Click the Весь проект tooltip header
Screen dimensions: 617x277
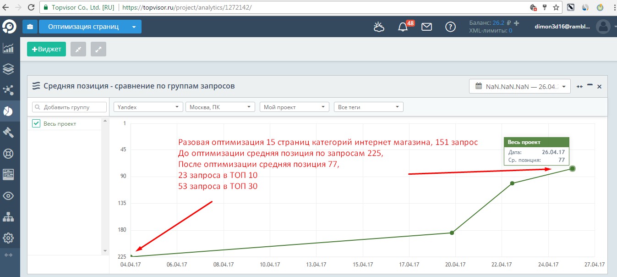[536, 142]
